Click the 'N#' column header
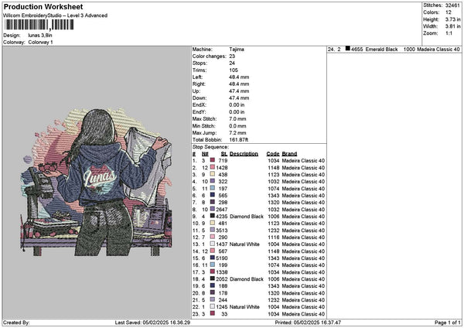The height and width of the screenshot is (328, 464). [x=205, y=154]
